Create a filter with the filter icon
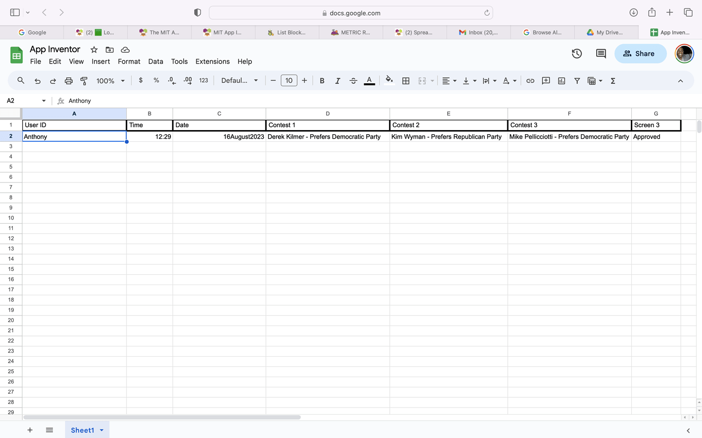This screenshot has height=438, width=702. tap(577, 80)
